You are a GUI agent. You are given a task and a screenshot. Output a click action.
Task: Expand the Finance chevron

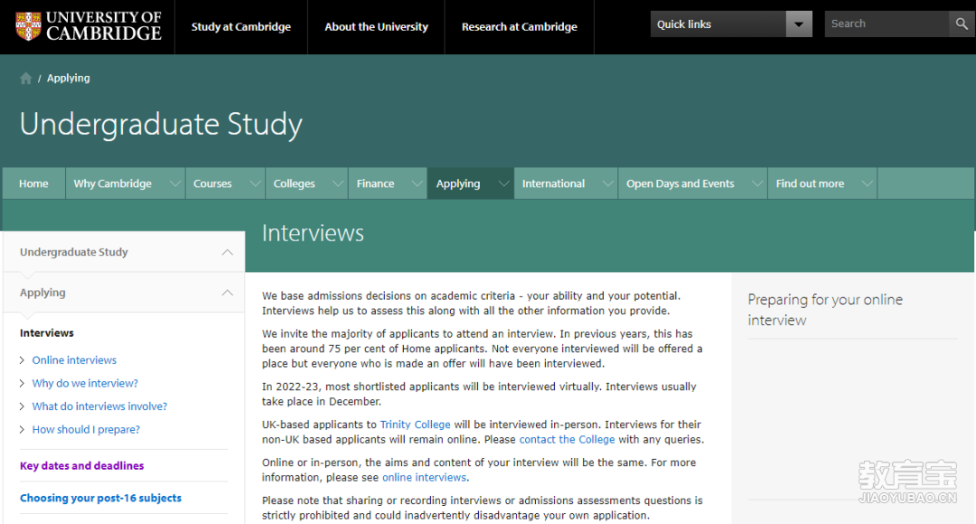tap(417, 183)
